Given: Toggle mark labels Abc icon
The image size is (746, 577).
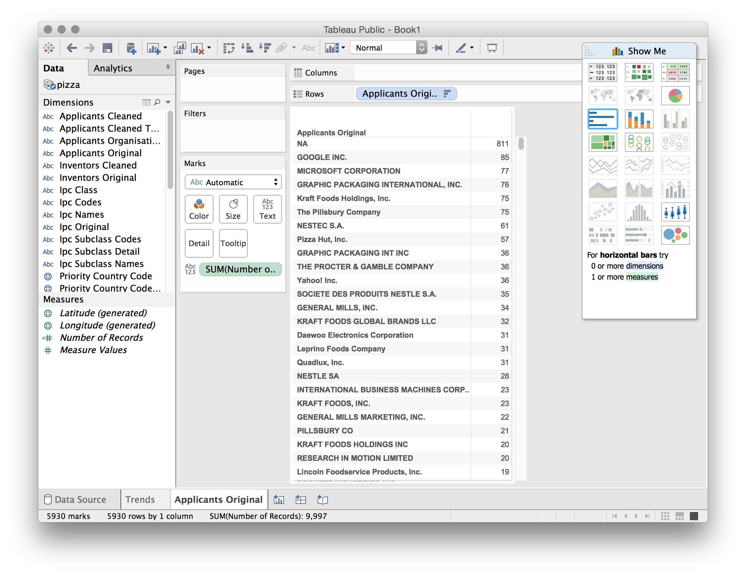Looking at the screenshot, I should click(308, 48).
